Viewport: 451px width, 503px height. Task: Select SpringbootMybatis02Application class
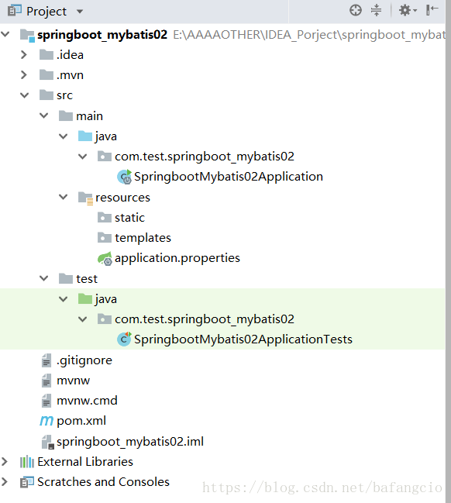pos(229,177)
